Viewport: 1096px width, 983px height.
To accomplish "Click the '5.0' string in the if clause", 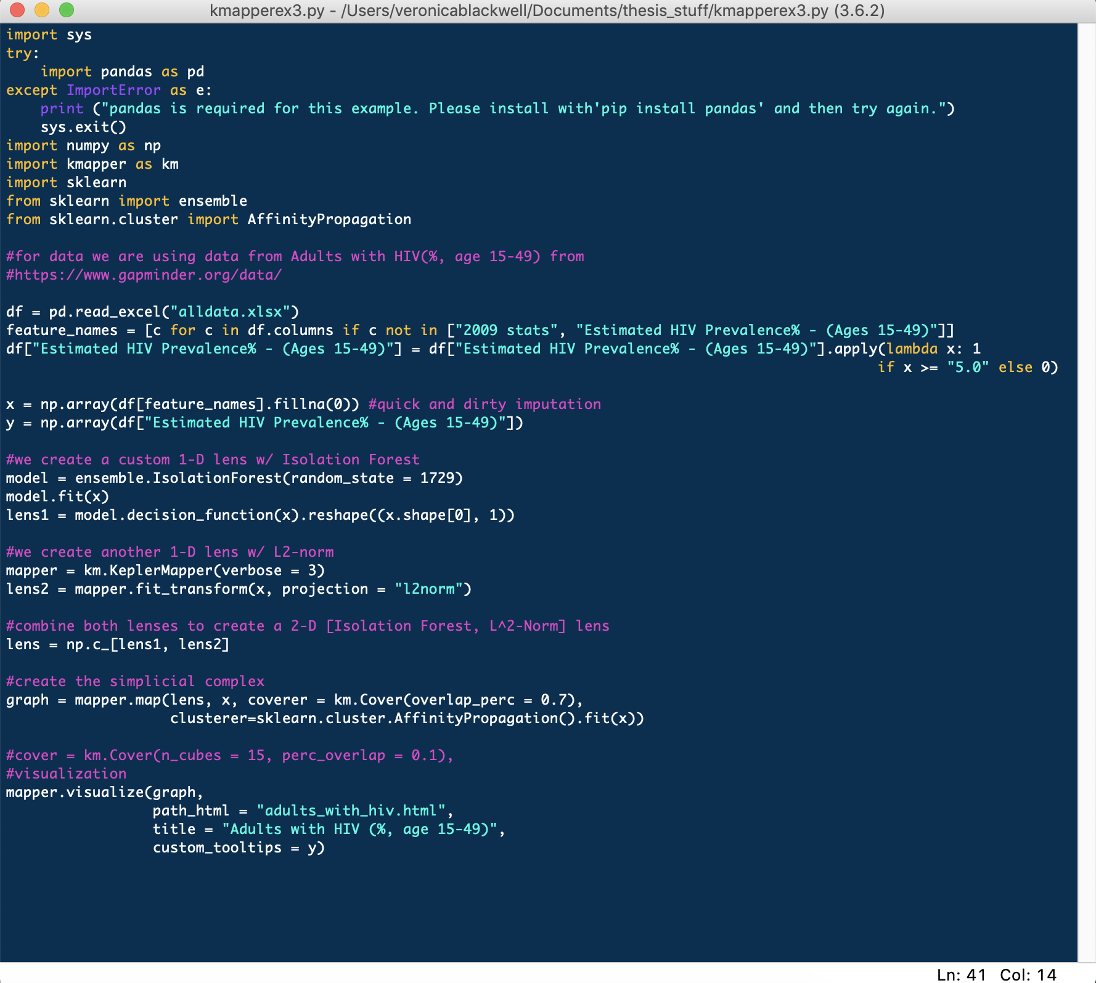I will tap(968, 368).
